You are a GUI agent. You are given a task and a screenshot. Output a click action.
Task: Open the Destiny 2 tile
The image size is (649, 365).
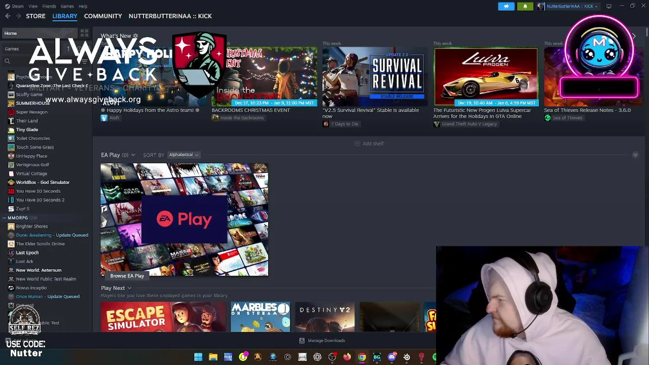(325, 317)
